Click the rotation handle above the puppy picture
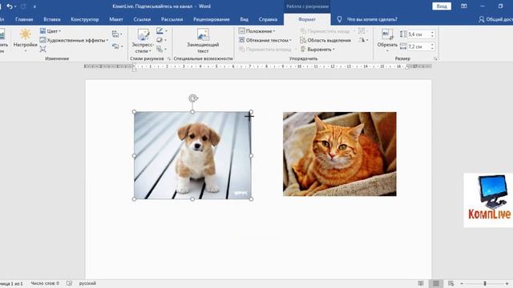 pyautogui.click(x=193, y=98)
